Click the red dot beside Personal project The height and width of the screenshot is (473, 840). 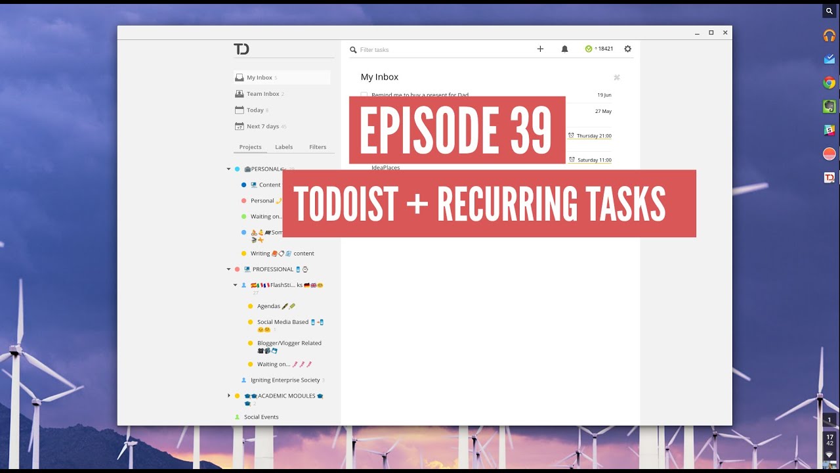tap(243, 200)
